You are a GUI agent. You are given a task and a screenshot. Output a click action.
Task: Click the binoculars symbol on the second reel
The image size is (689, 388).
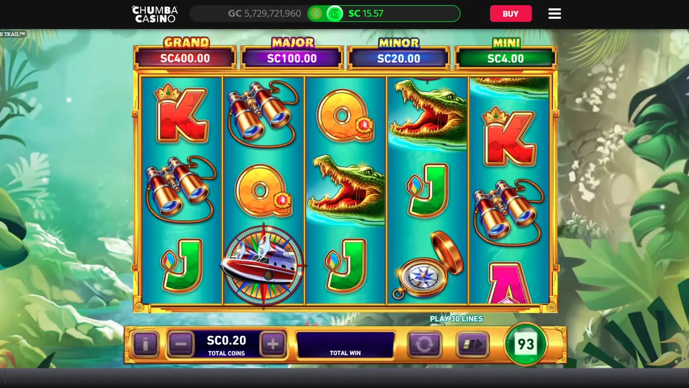pos(263,113)
